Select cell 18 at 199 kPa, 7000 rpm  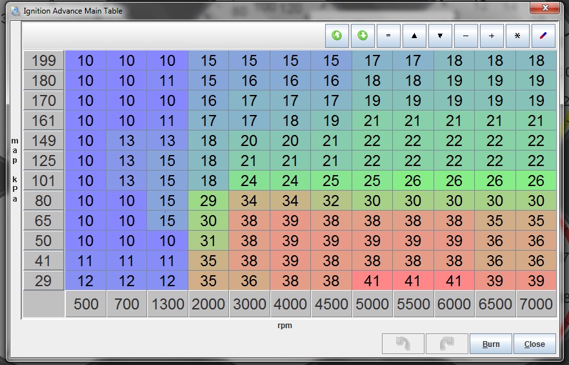(536, 60)
